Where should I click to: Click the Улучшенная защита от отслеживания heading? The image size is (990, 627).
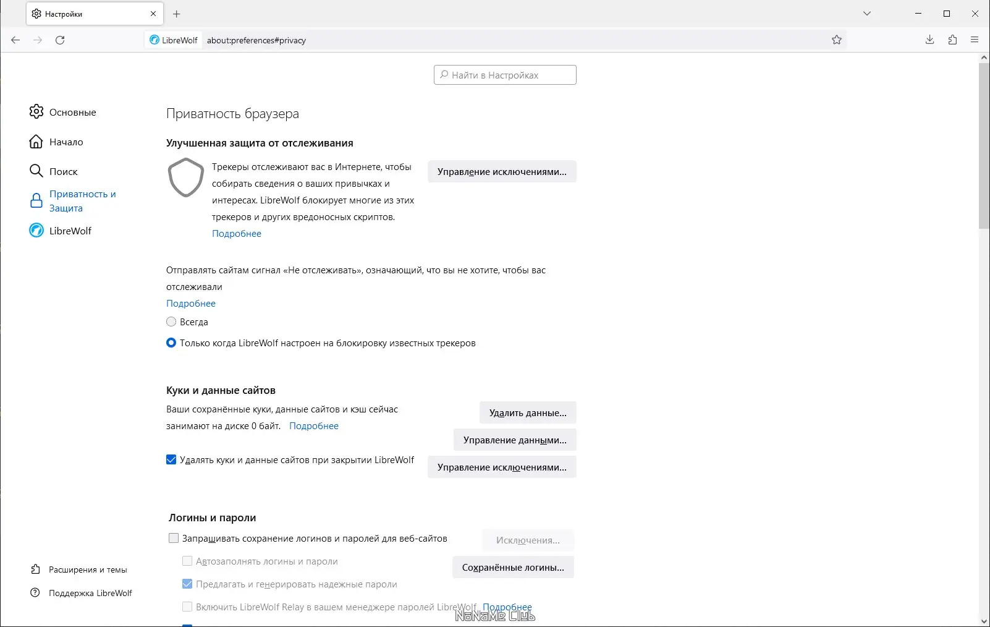[260, 143]
